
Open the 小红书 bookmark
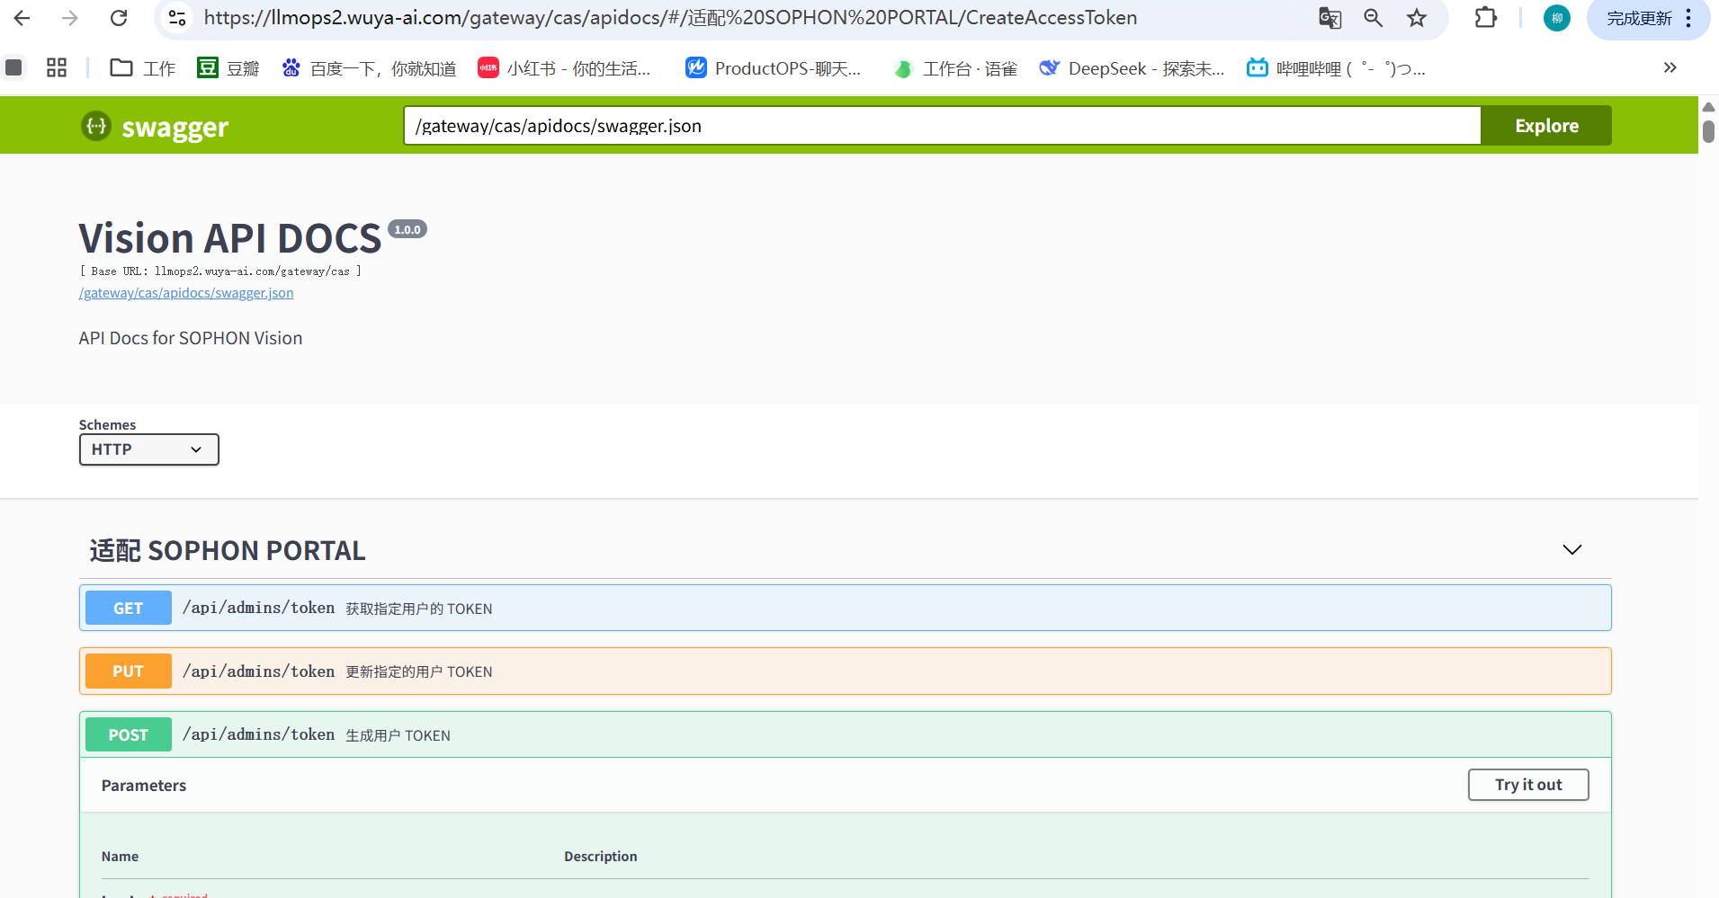pyautogui.click(x=564, y=68)
